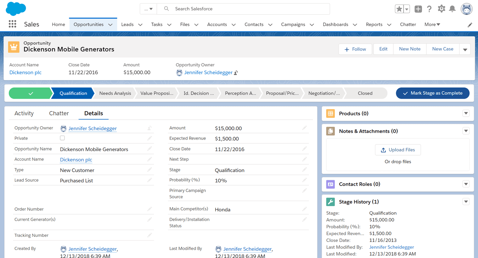Viewport: 478px width, 258px height.
Task: Open the Dickenson plc account link in header
Action: click(25, 72)
